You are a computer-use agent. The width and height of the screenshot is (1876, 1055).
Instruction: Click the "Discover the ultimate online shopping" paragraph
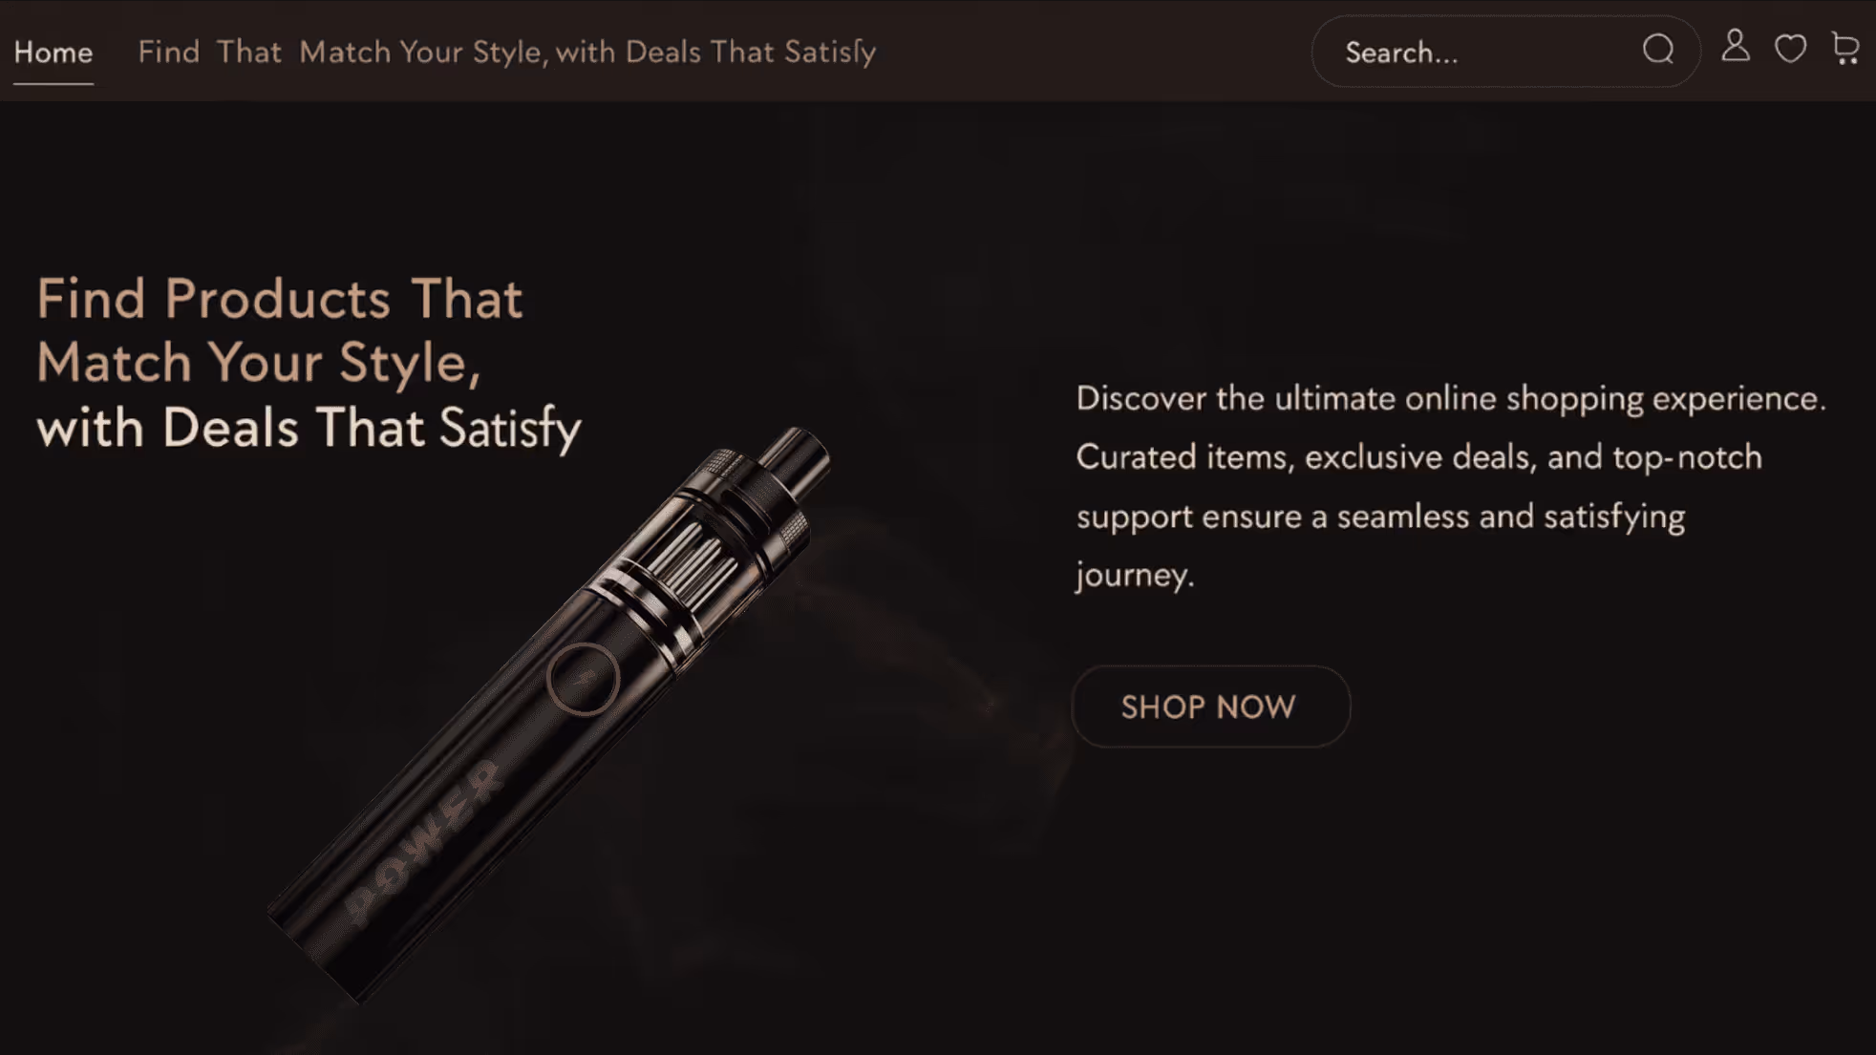pyautogui.click(x=1451, y=486)
